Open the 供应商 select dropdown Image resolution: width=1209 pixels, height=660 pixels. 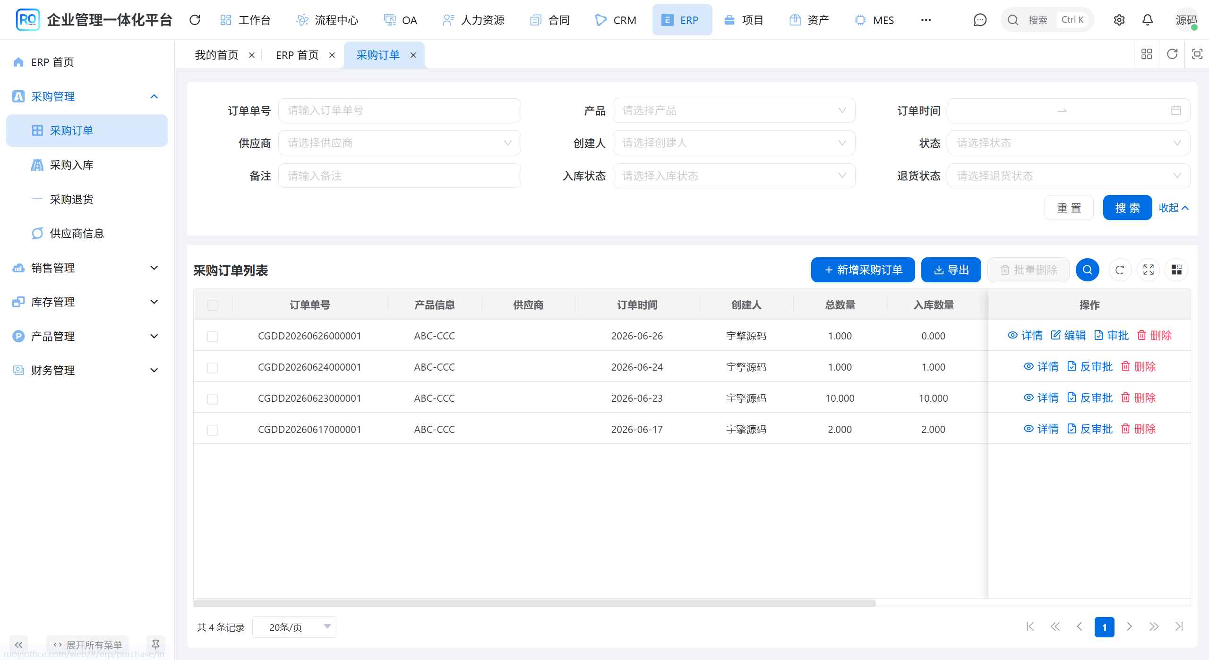pyautogui.click(x=399, y=143)
